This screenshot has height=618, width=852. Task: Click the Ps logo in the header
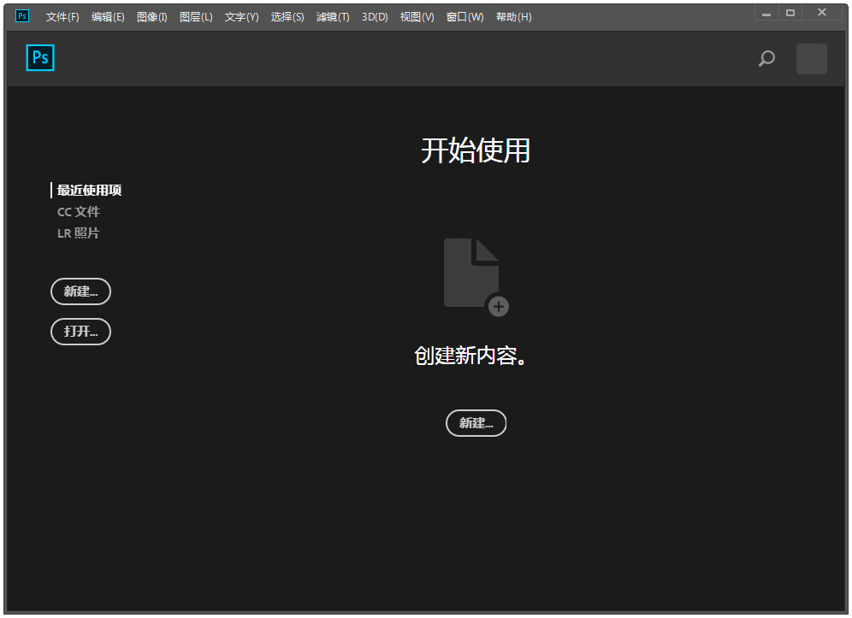point(40,57)
